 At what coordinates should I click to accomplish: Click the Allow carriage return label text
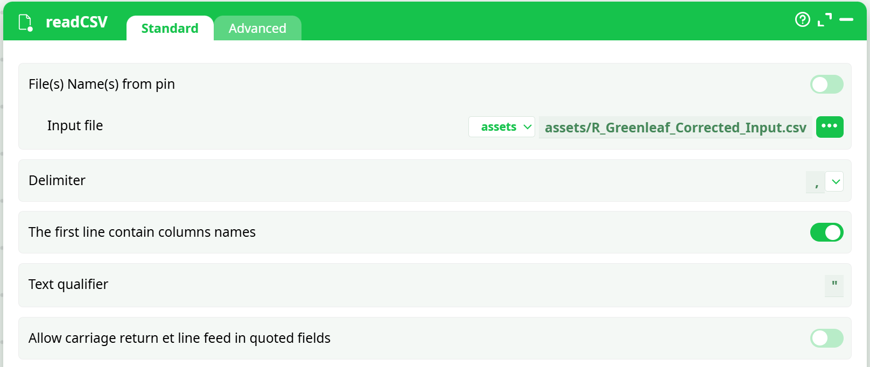coord(179,338)
